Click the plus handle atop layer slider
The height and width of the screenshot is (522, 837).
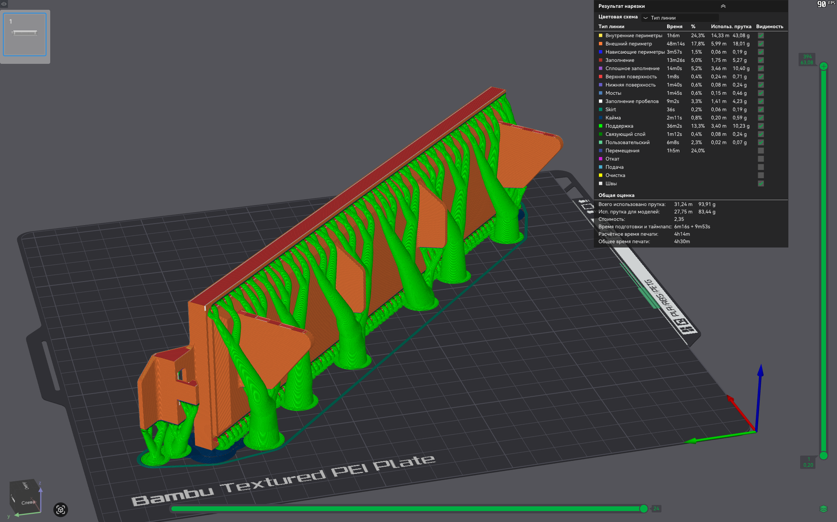pos(823,66)
